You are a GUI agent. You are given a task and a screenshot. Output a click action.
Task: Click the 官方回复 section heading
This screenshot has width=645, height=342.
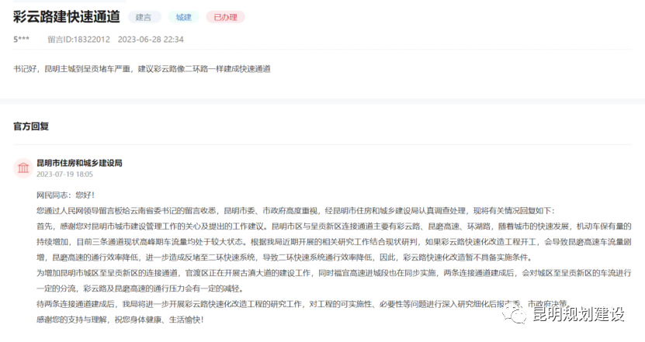(31, 126)
